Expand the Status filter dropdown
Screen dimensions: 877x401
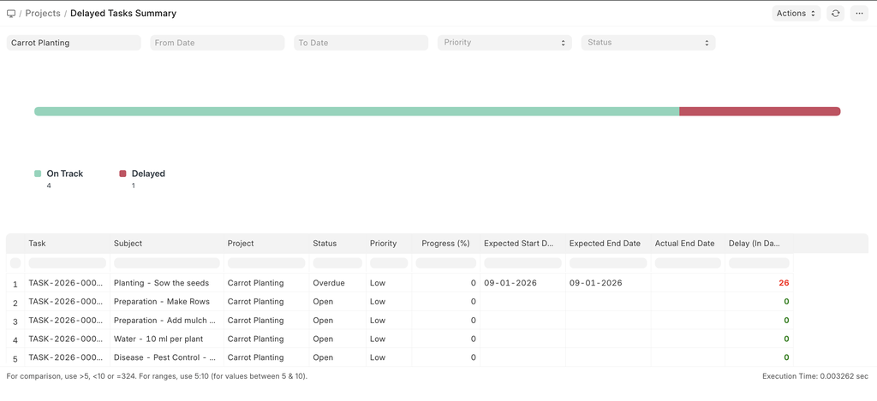pos(648,43)
